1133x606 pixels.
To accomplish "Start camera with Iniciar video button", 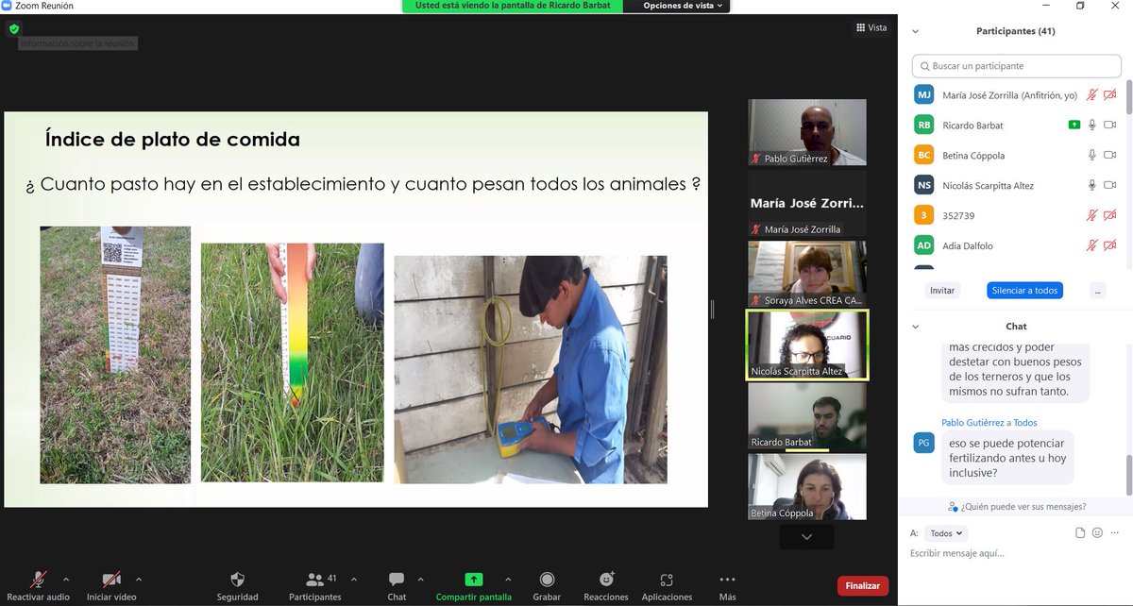I will pos(111,584).
